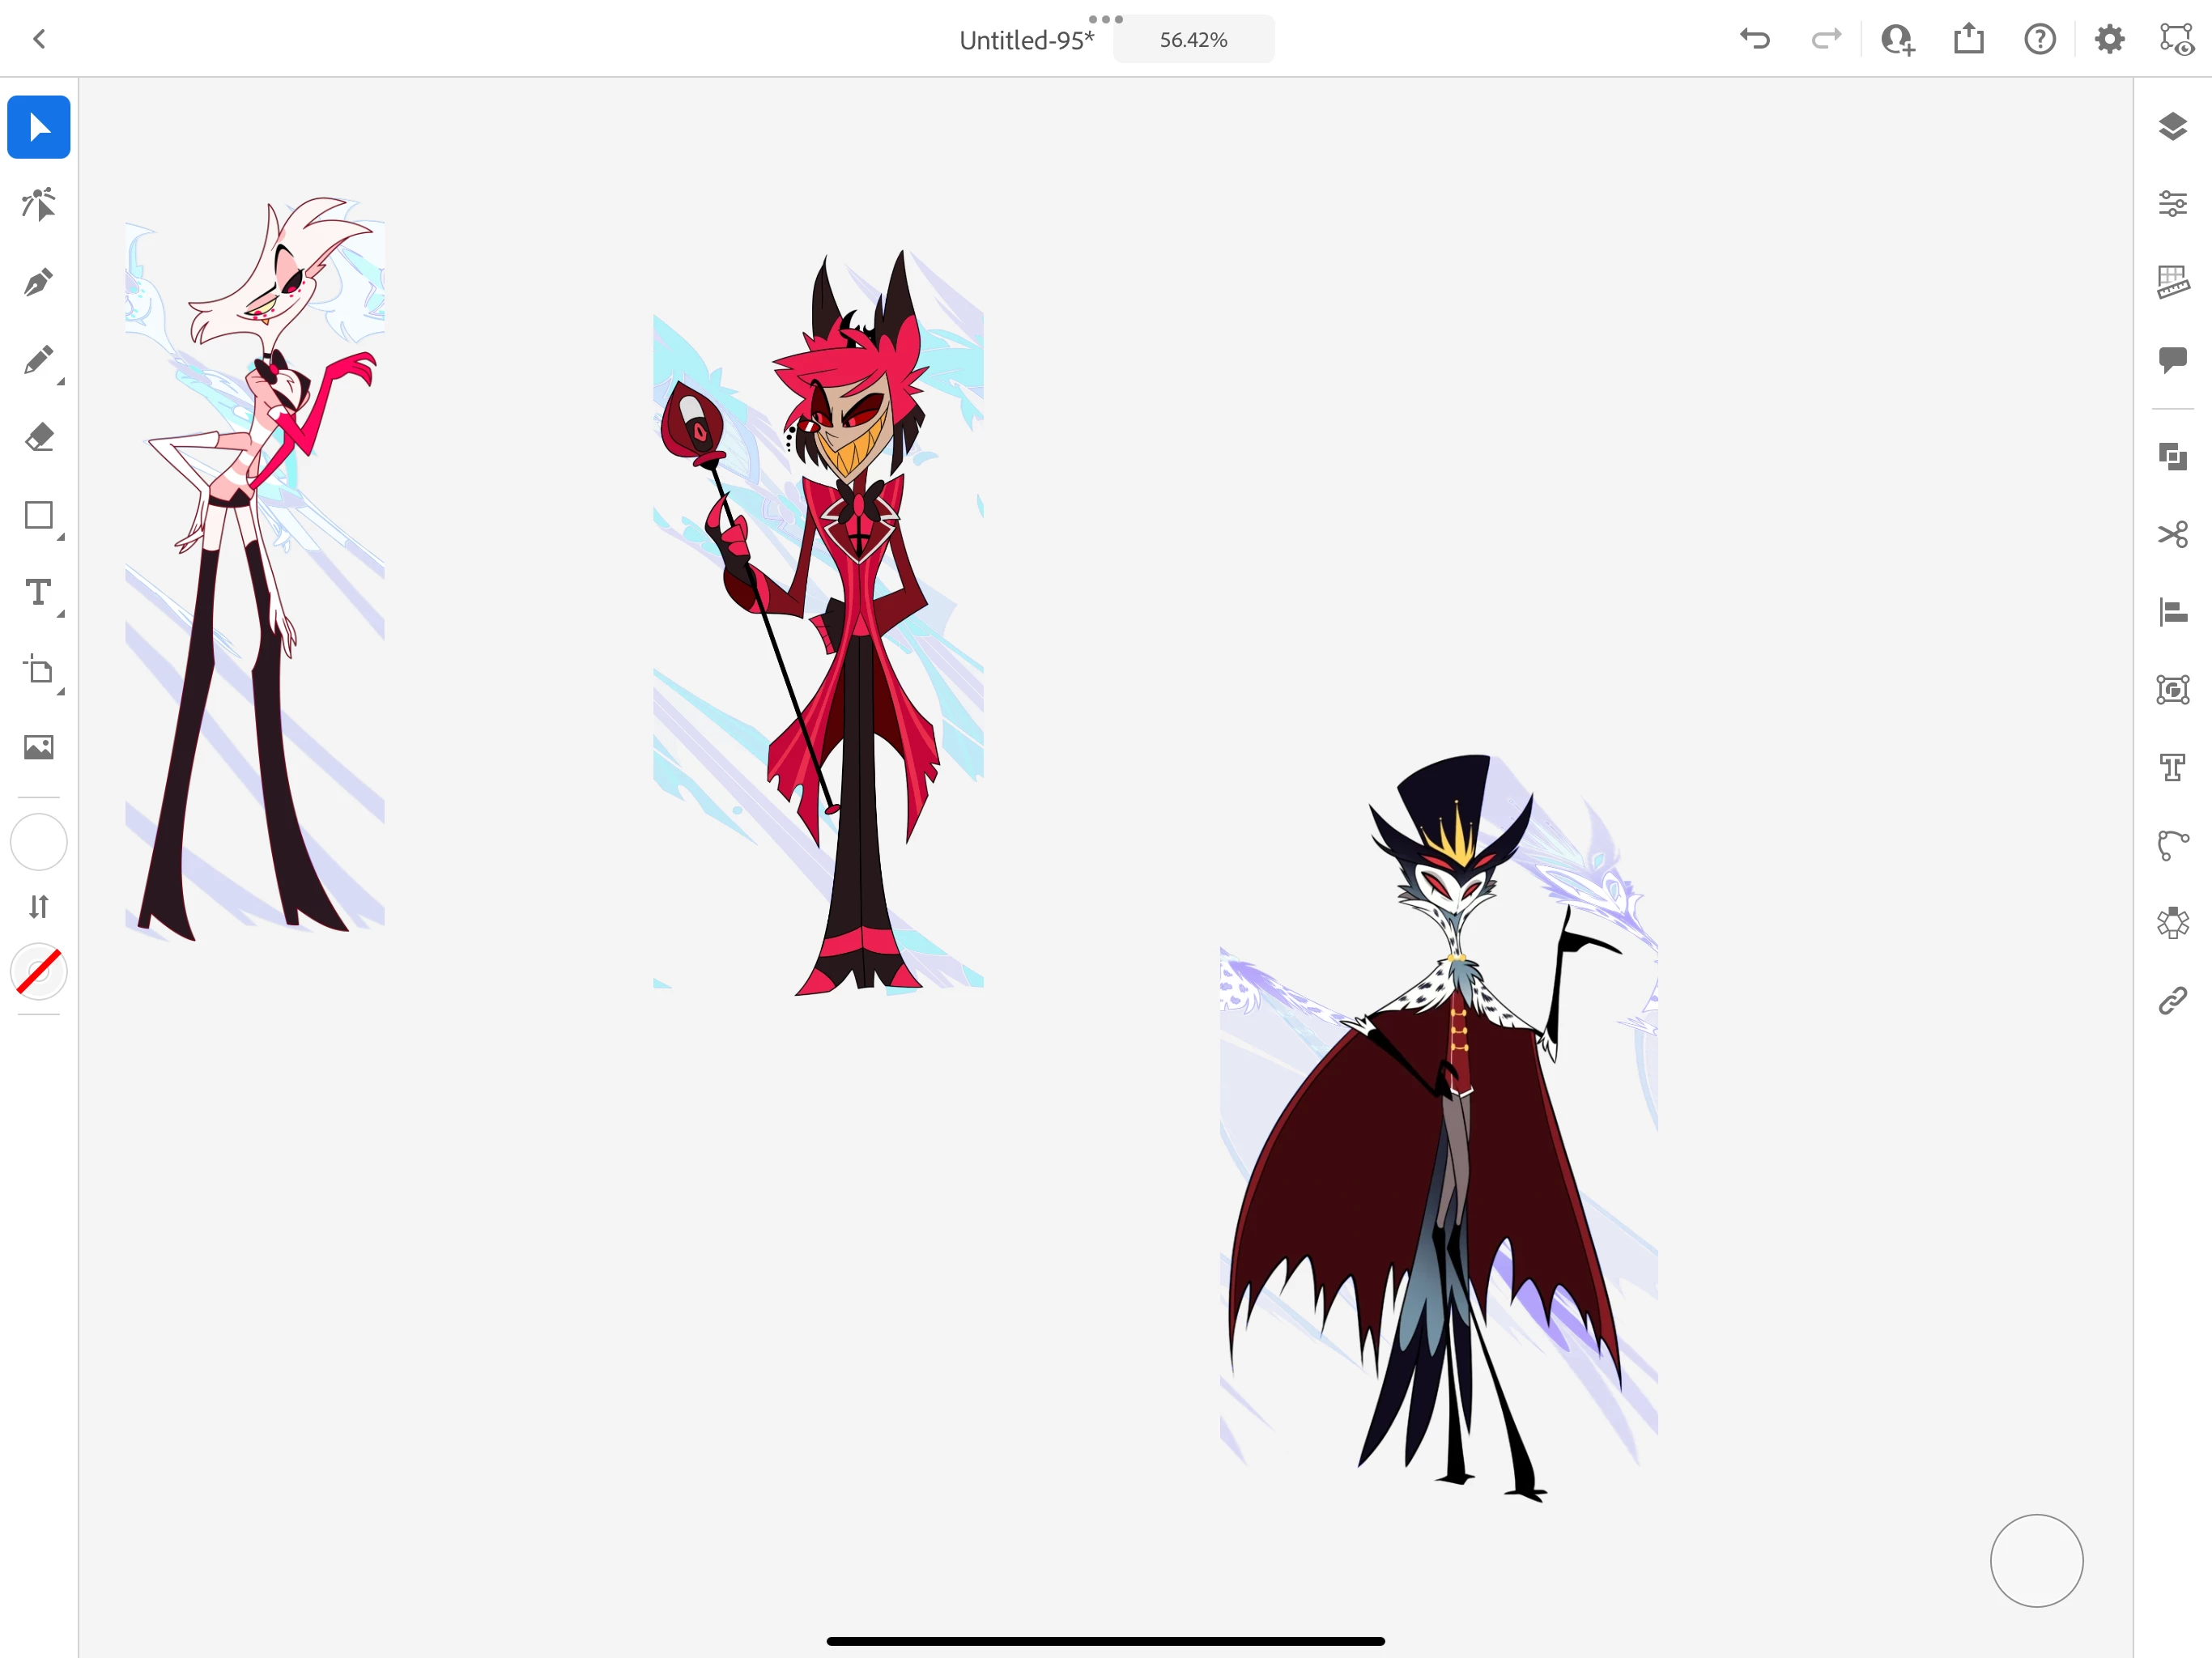Open the Comments panel
Screen dimensions: 2212x1658
2172,360
